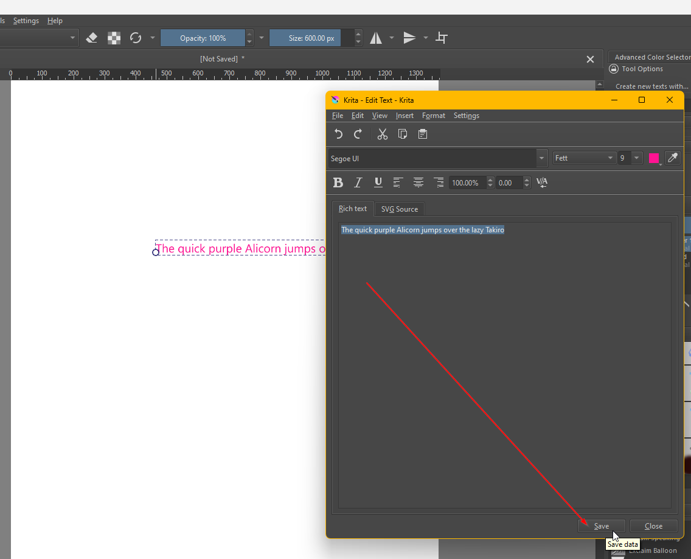This screenshot has width=691, height=559.
Task: Click horizontal mirror tool icon
Action: [x=376, y=38]
